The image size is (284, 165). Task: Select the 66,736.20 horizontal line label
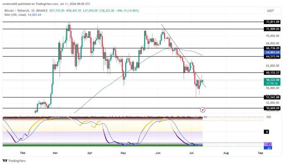coord(272,48)
